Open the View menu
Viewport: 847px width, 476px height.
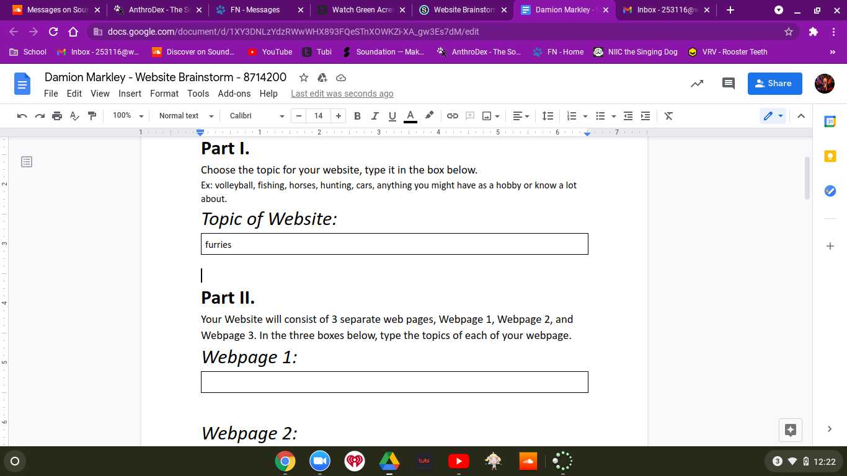[x=100, y=94]
